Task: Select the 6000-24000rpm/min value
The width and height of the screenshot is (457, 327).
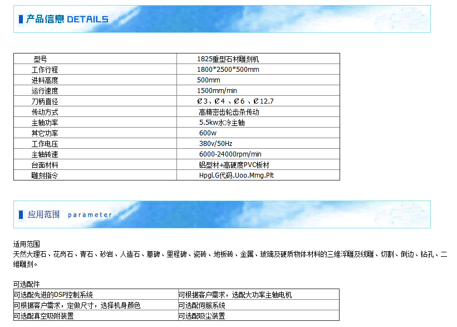Action: (x=230, y=154)
